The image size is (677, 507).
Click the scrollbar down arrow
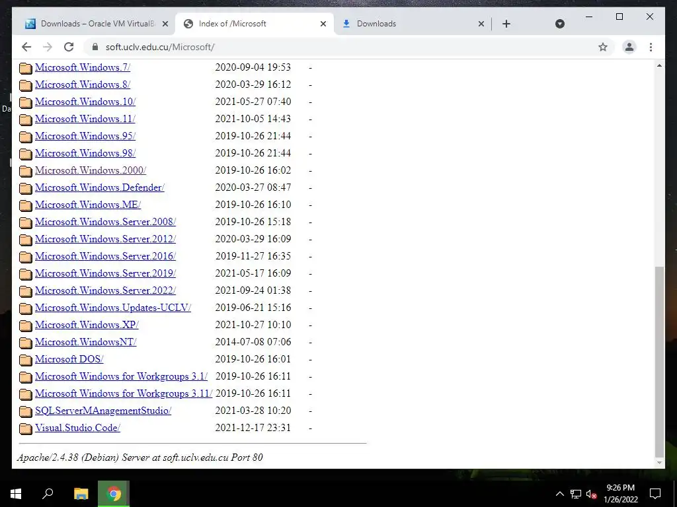(659, 463)
